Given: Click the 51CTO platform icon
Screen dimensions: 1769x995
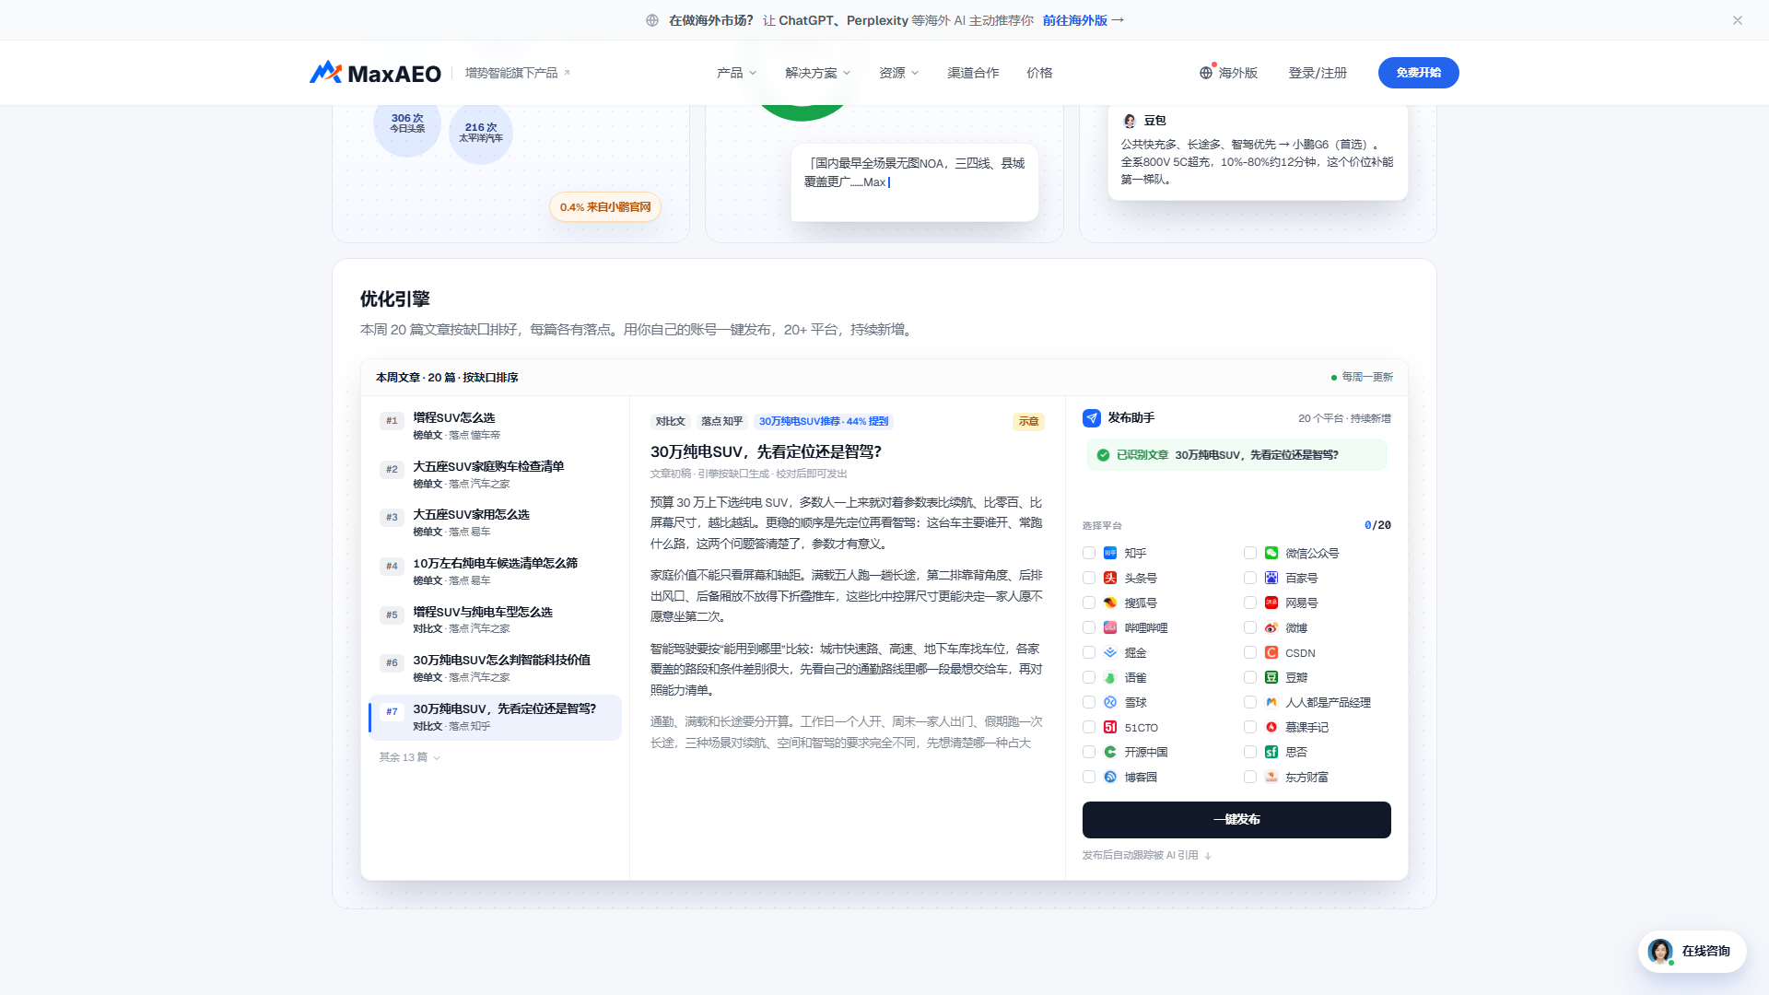Looking at the screenshot, I should point(1110,727).
